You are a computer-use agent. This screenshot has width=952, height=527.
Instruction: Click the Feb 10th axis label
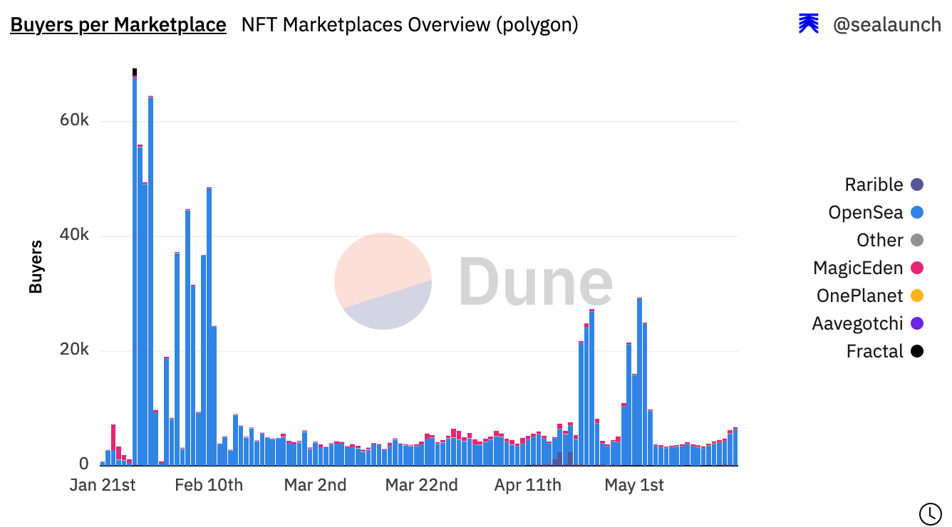click(209, 485)
